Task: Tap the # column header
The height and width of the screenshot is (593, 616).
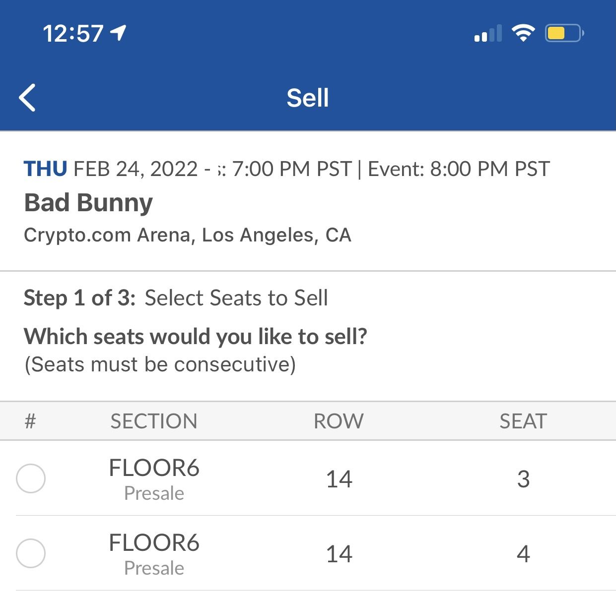Action: click(x=30, y=421)
